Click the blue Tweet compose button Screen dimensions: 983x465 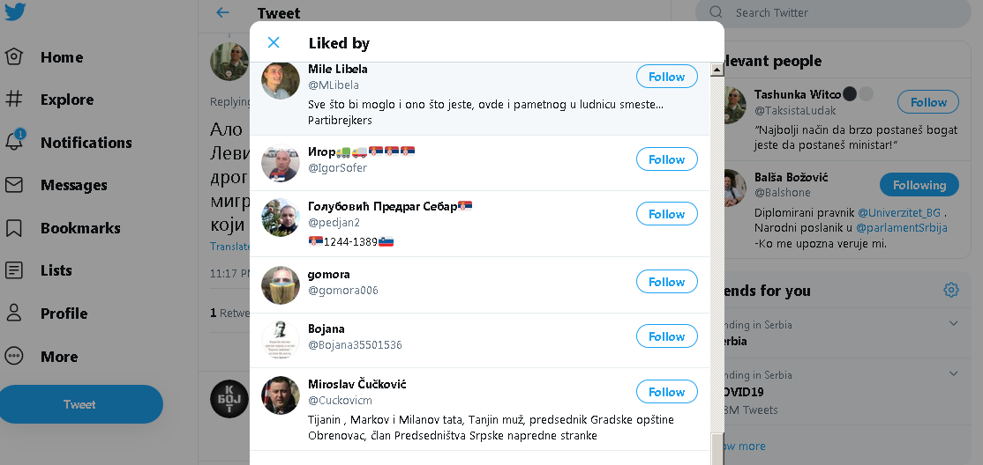pyautogui.click(x=79, y=404)
